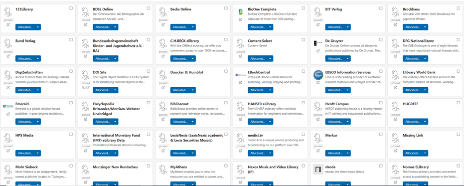Click the EBSCO Information Services logo
The height and width of the screenshot is (186, 464).
point(318,75)
